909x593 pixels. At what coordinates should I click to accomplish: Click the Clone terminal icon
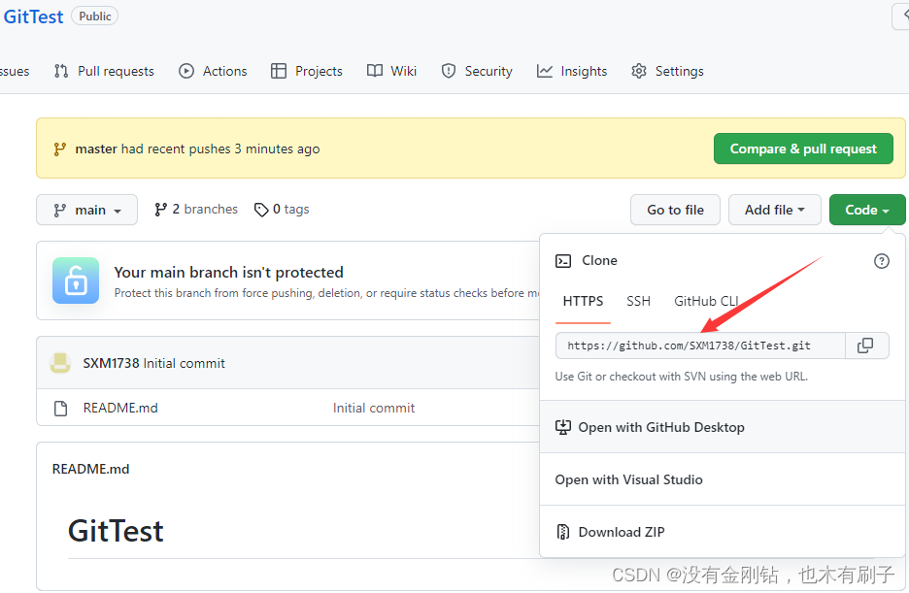[563, 261]
